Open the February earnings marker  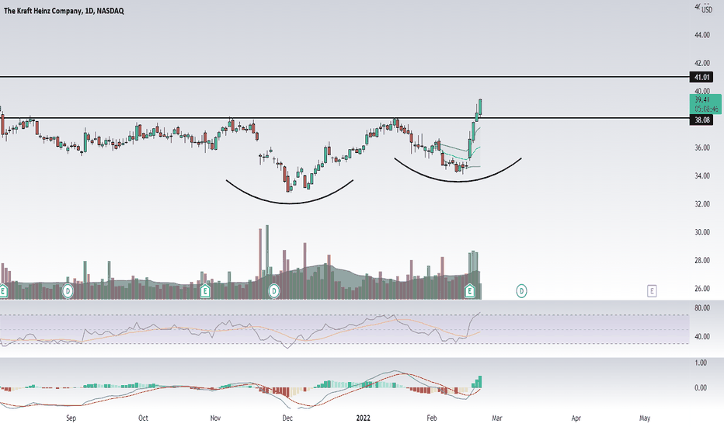[x=469, y=291]
